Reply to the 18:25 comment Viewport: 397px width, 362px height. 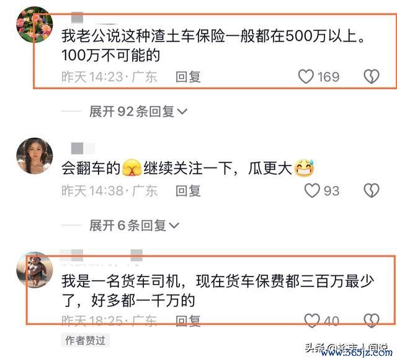pos(188,320)
